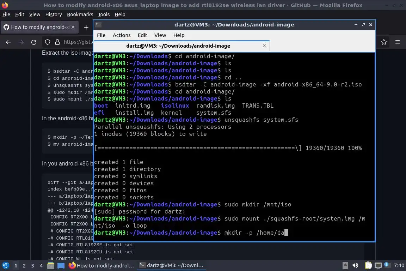Close the terminal tab with X
The width and height of the screenshot is (406, 271).
click(x=264, y=46)
